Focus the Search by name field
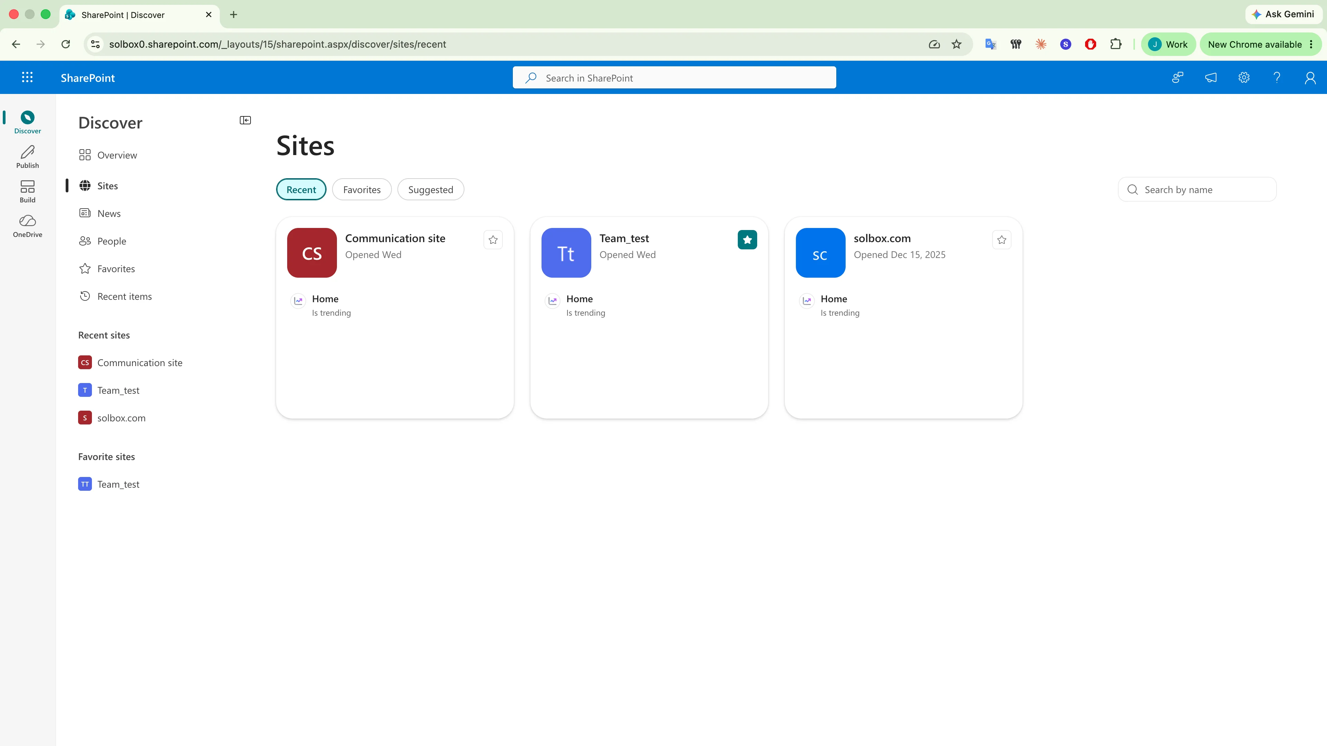This screenshot has width=1327, height=746. coord(1197,190)
